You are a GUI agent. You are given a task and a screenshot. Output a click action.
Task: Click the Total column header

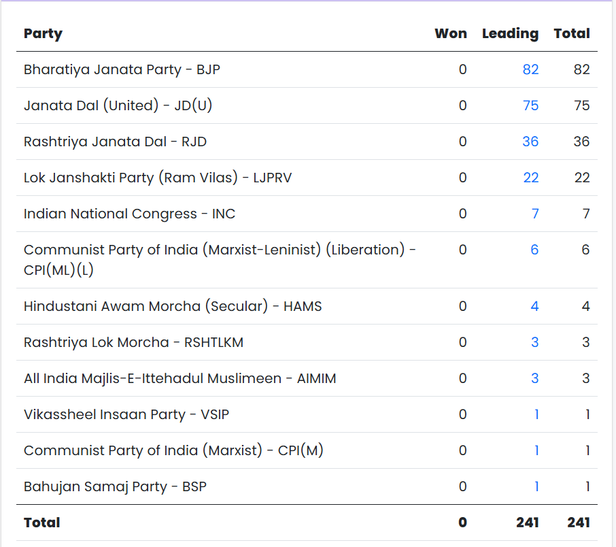572,33
